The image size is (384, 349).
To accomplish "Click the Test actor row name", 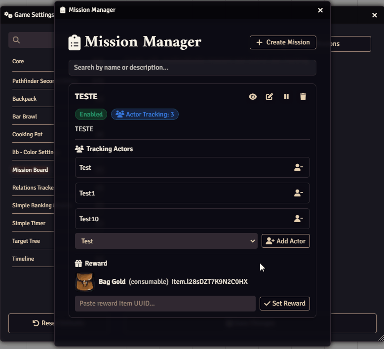I will pyautogui.click(x=85, y=167).
